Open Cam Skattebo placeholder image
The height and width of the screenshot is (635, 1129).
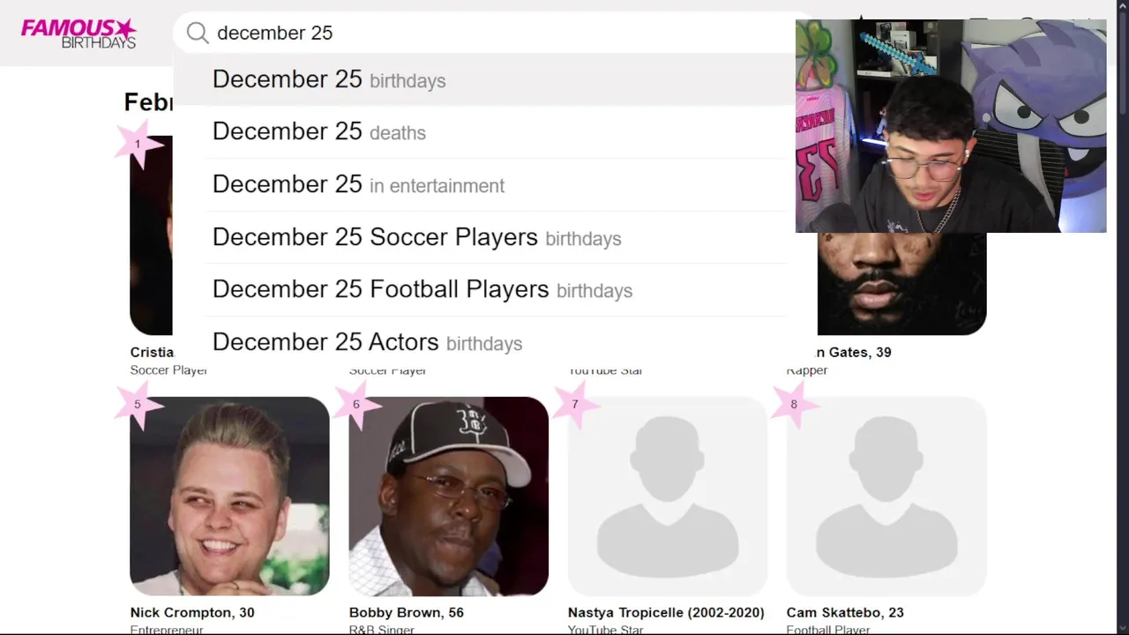click(886, 497)
